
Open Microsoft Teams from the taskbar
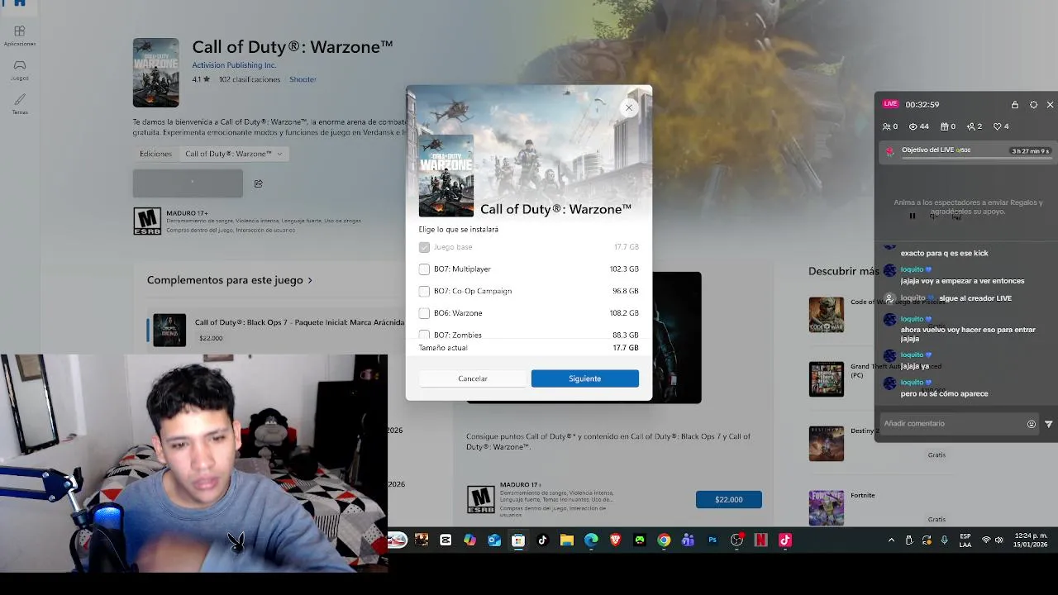tap(688, 540)
